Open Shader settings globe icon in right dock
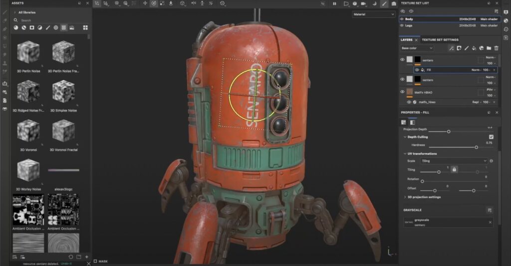Screen dimensions: 511x266 point(506,20)
